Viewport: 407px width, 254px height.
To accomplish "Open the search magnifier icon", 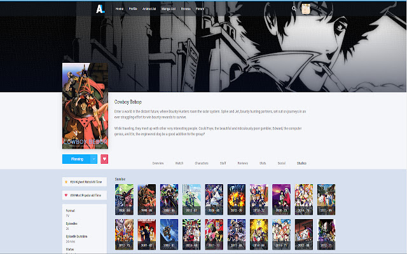I will pos(294,8).
